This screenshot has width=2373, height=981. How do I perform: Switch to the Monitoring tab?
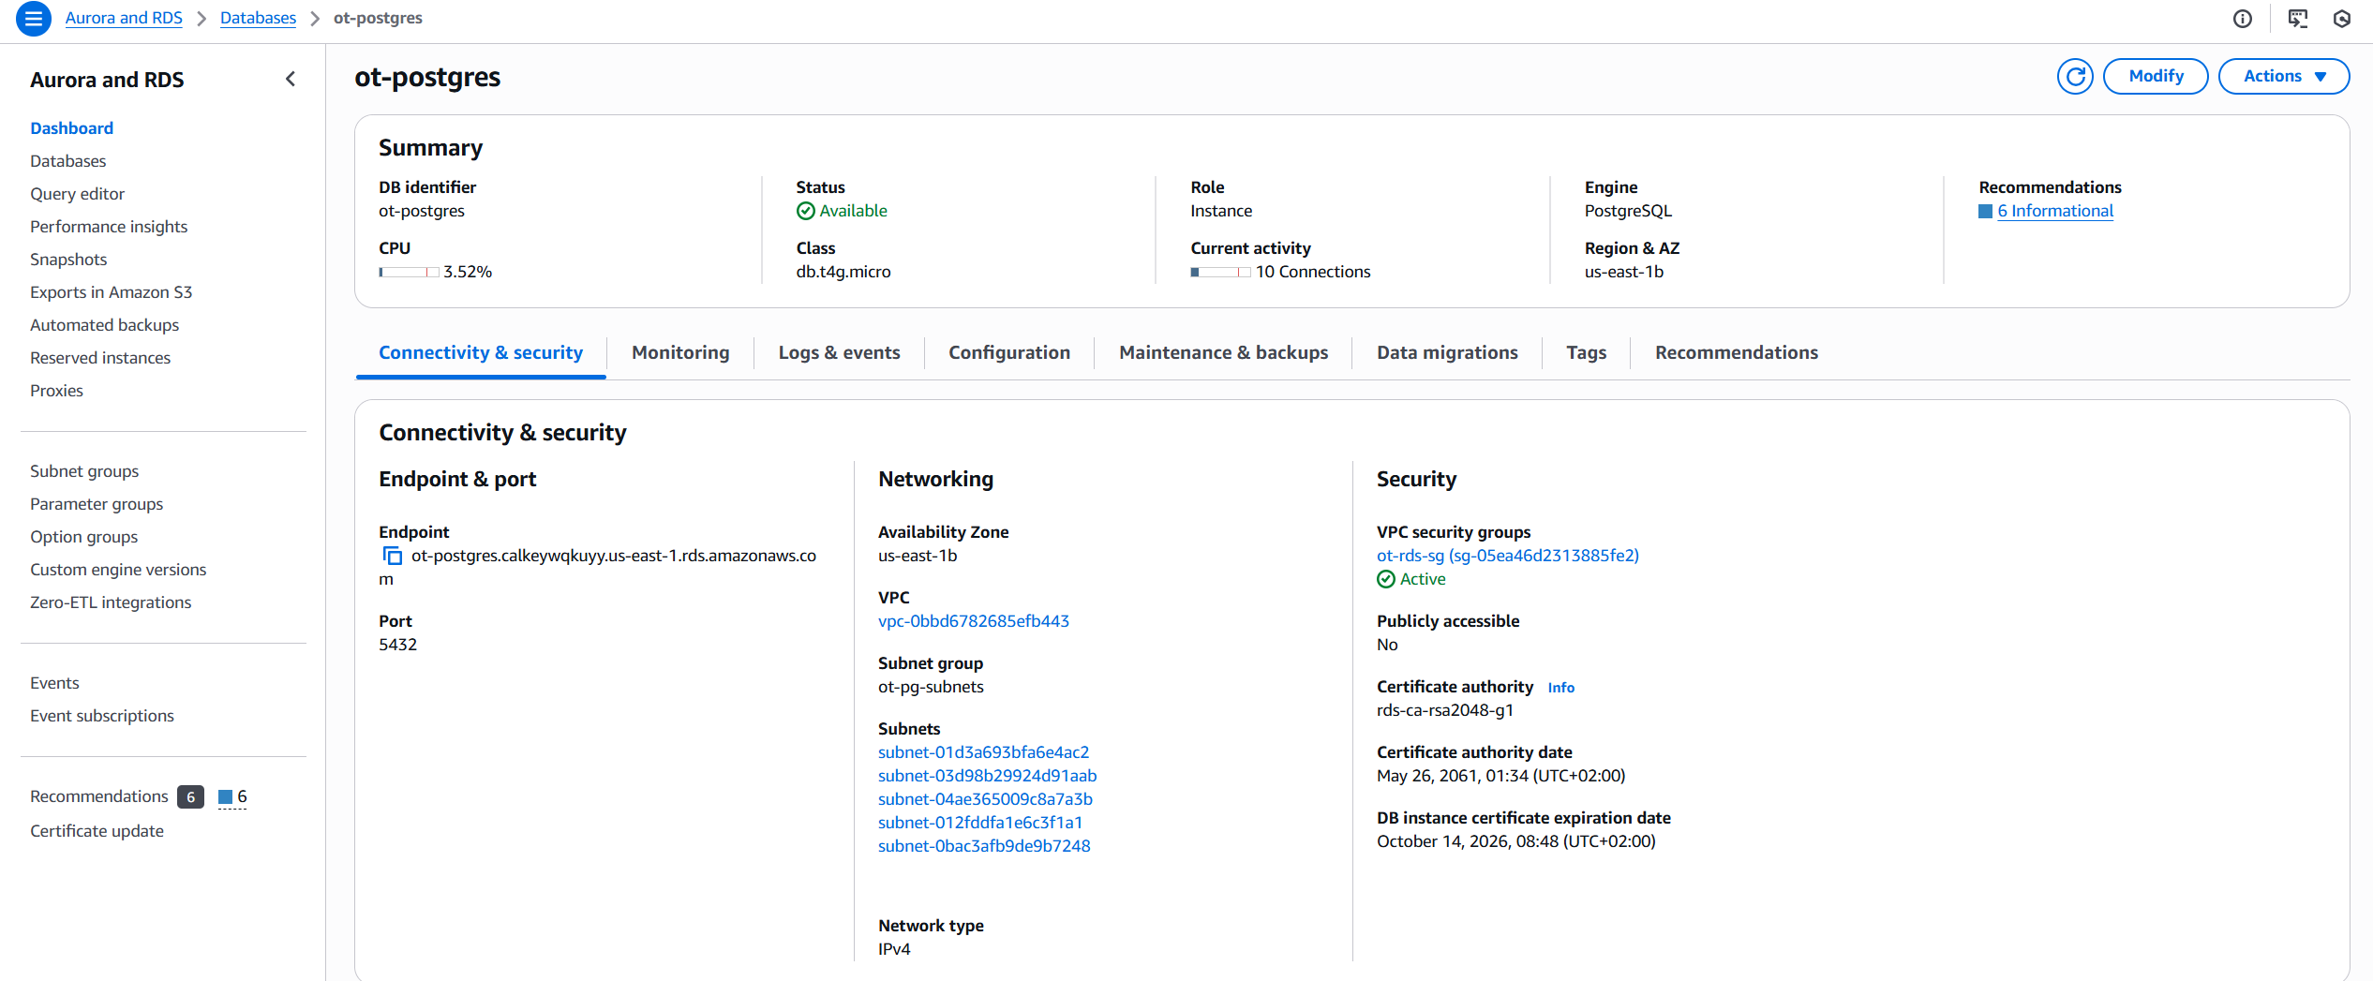pos(680,352)
